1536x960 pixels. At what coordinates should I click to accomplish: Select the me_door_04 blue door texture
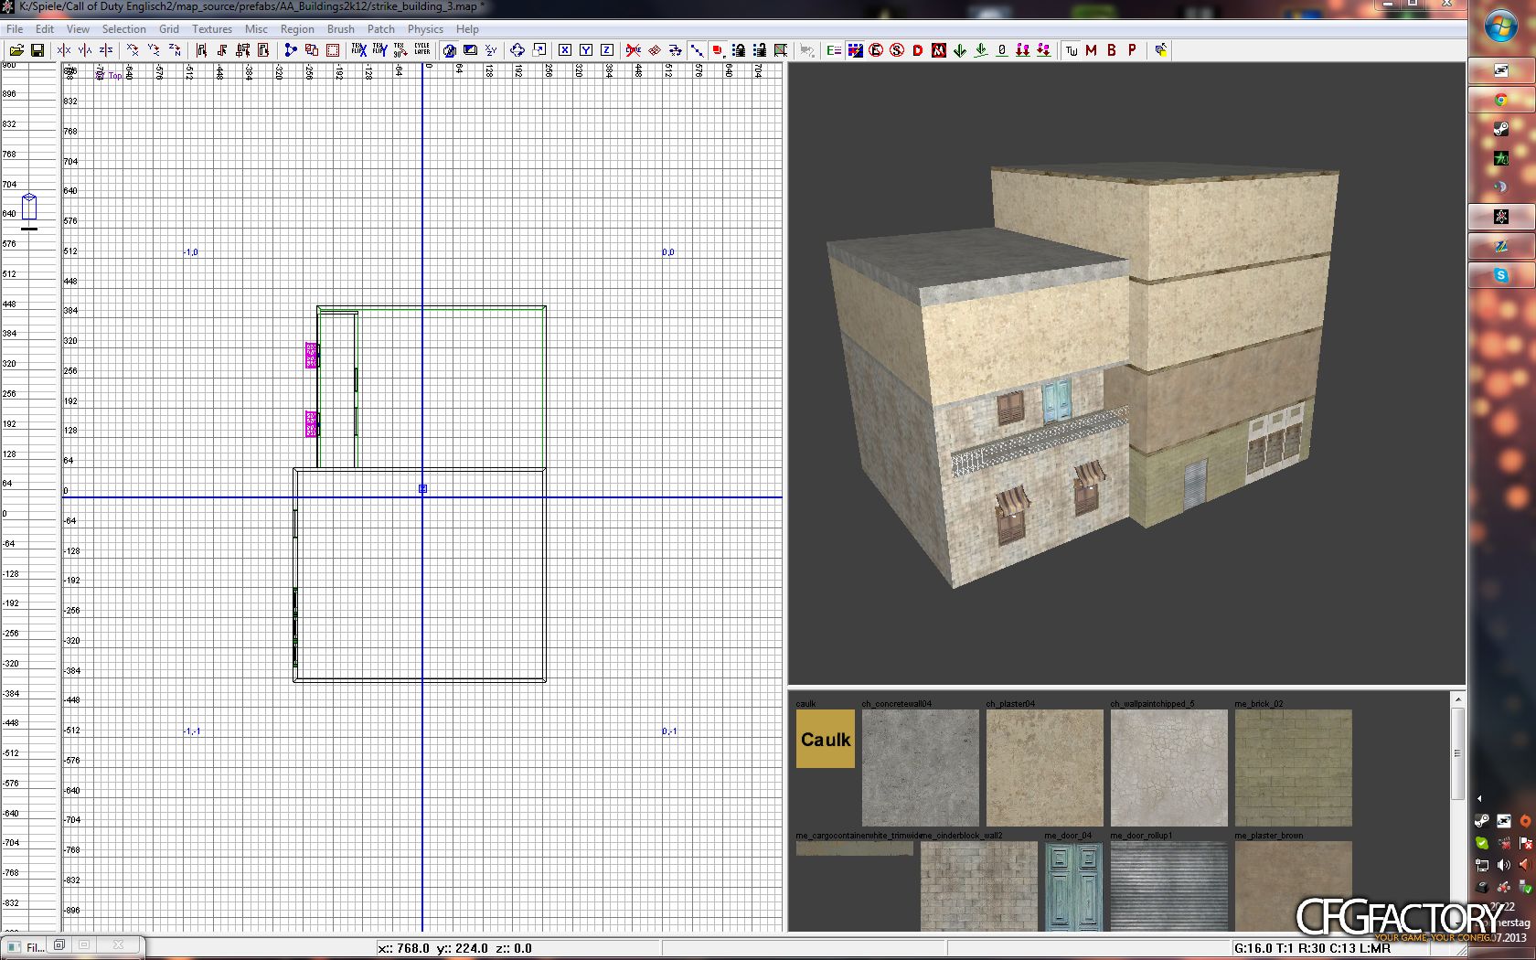click(x=1073, y=886)
